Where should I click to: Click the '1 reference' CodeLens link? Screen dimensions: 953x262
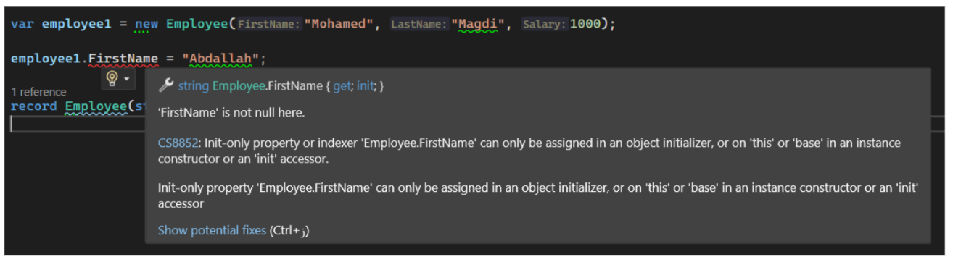click(x=38, y=92)
